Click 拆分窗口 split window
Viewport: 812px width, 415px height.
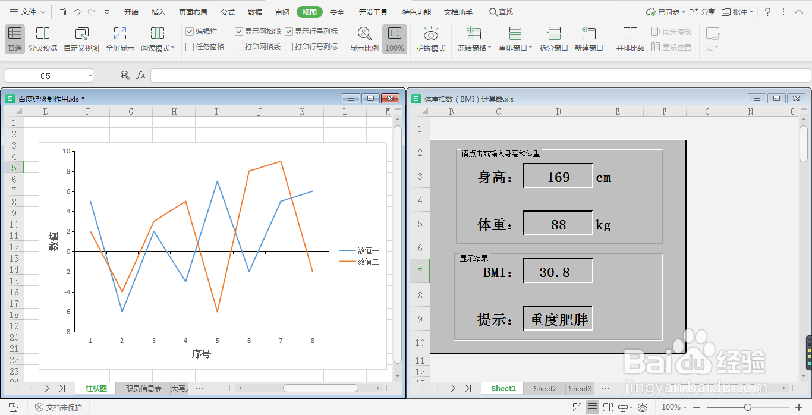point(554,40)
